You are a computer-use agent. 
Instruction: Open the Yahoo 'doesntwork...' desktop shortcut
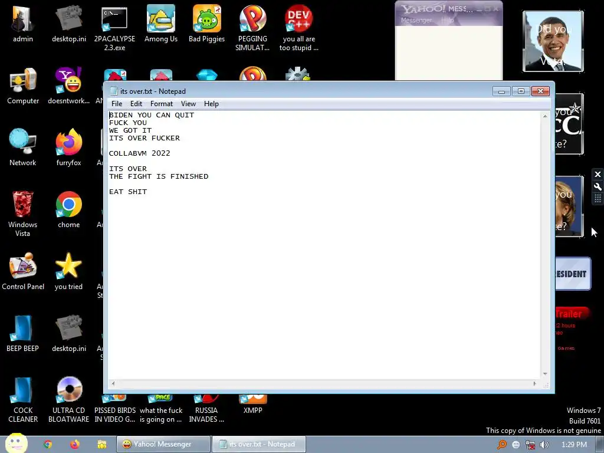69,86
